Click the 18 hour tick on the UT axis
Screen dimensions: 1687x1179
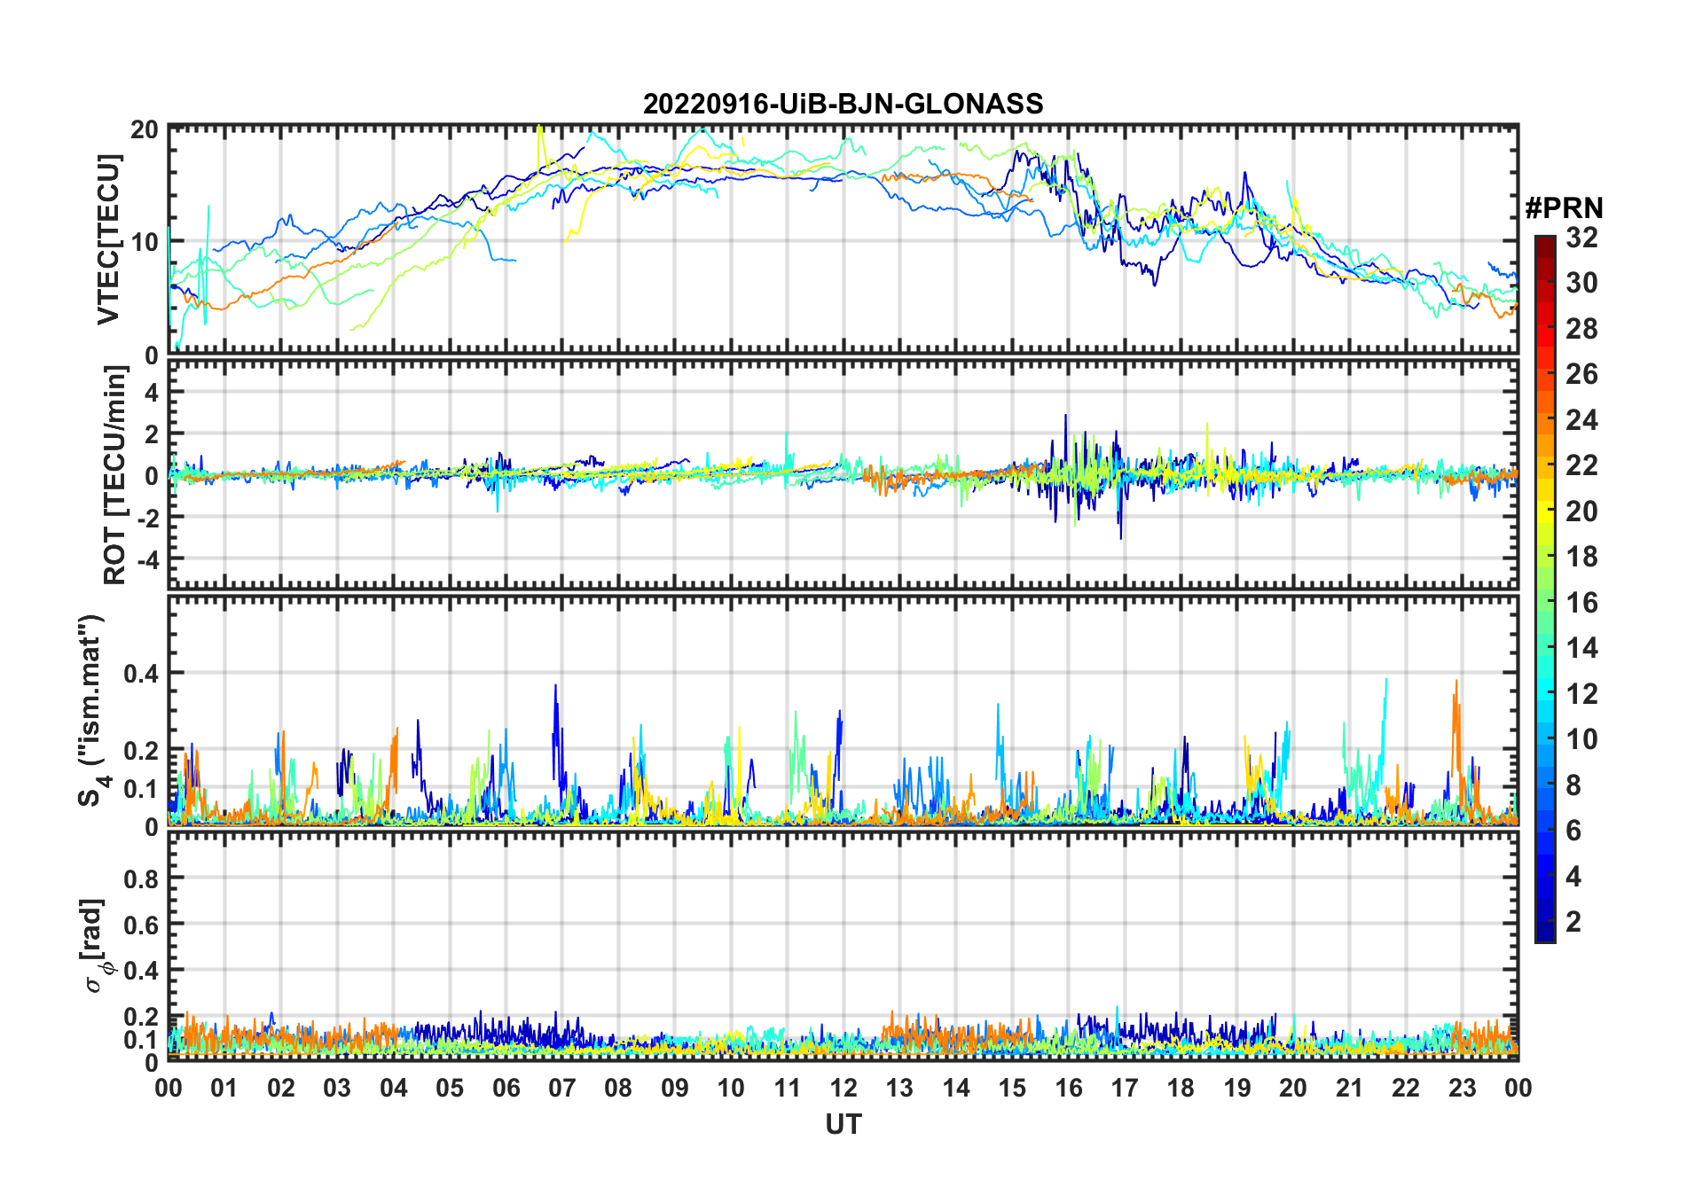click(1181, 1088)
